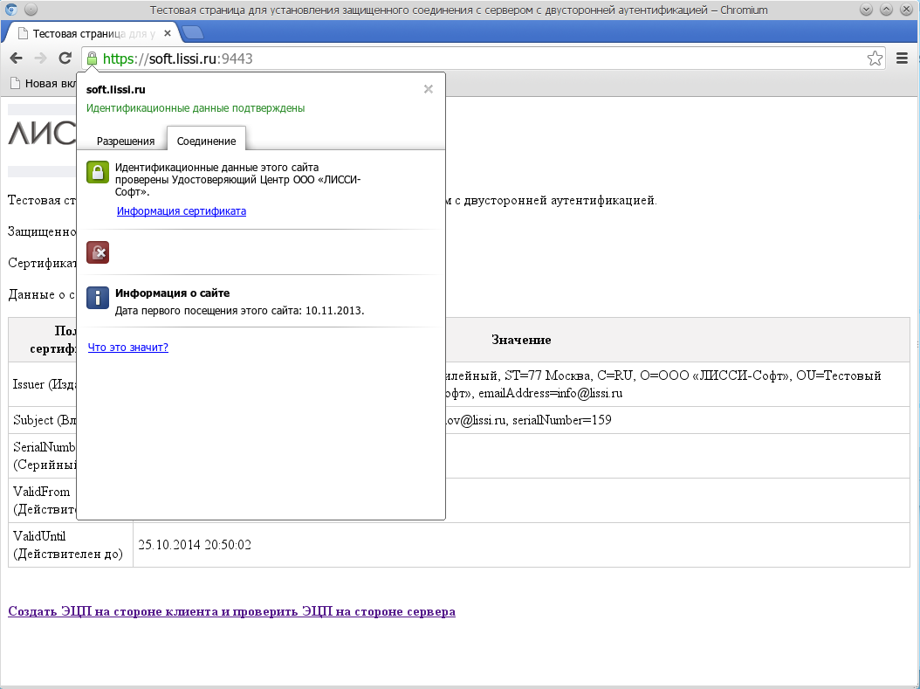Click the Forward navigation arrow
The height and width of the screenshot is (689, 920).
tap(40, 59)
